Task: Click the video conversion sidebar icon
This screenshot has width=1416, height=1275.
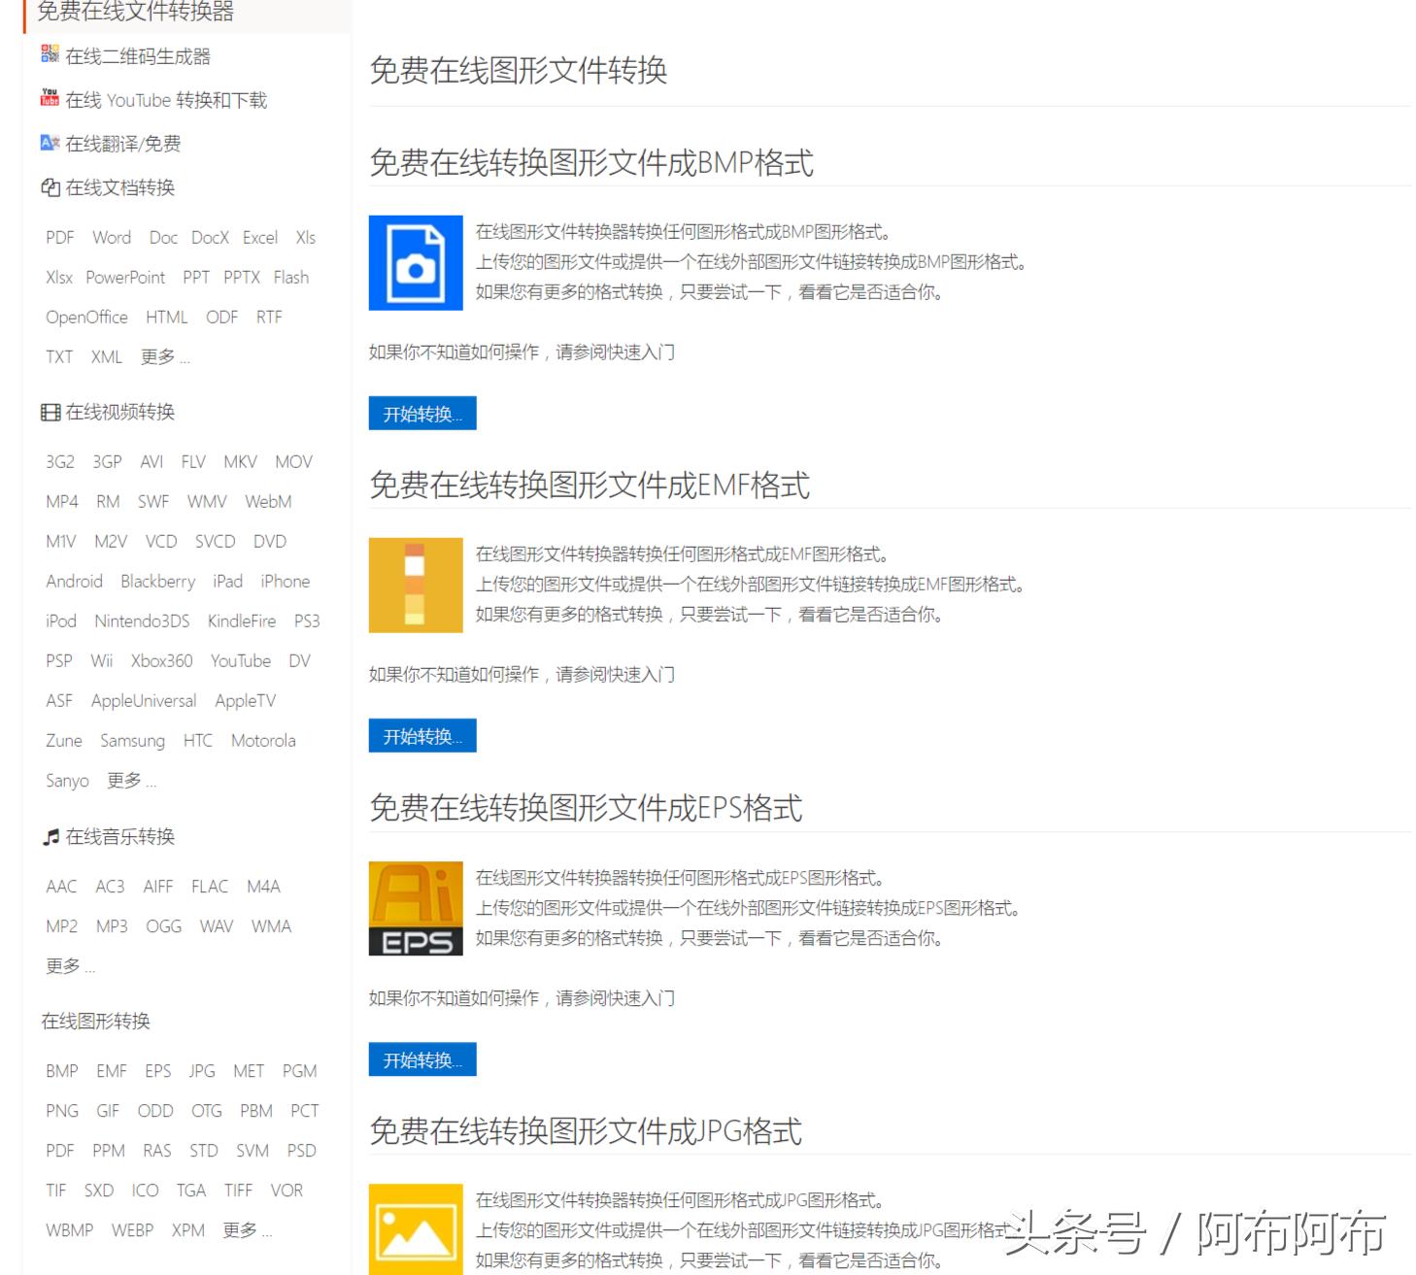Action: [50, 412]
